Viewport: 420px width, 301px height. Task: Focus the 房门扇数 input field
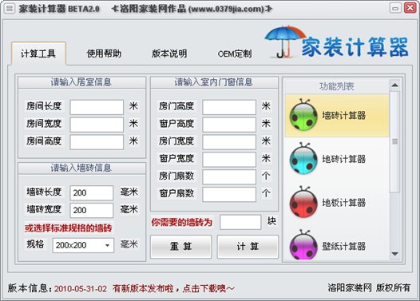pos(229,176)
